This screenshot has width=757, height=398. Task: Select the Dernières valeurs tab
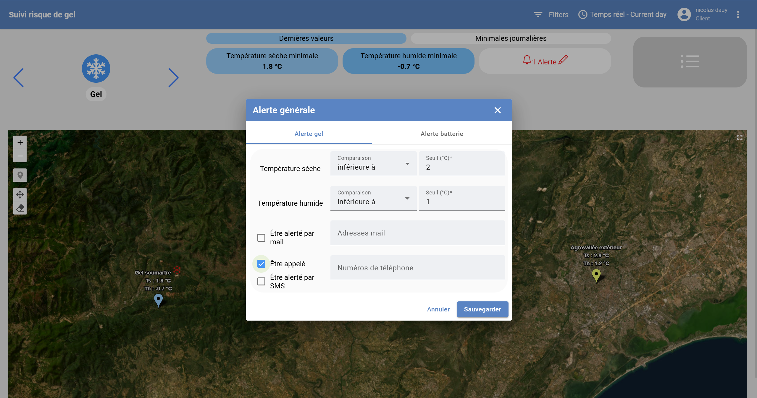[x=306, y=38]
